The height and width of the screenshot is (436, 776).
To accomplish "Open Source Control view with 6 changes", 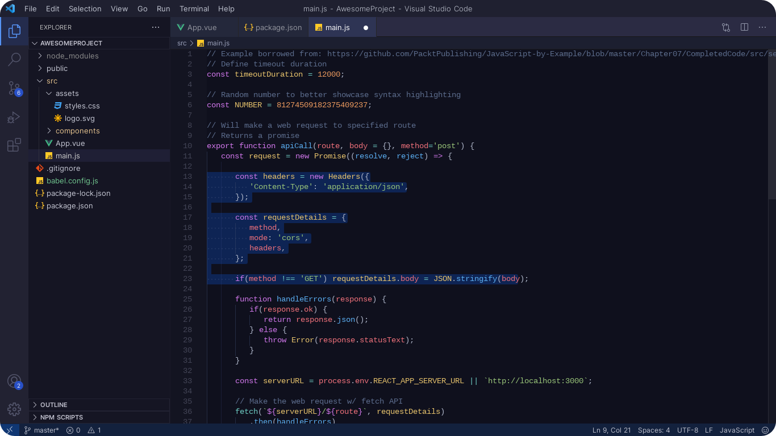I will pos(14,88).
